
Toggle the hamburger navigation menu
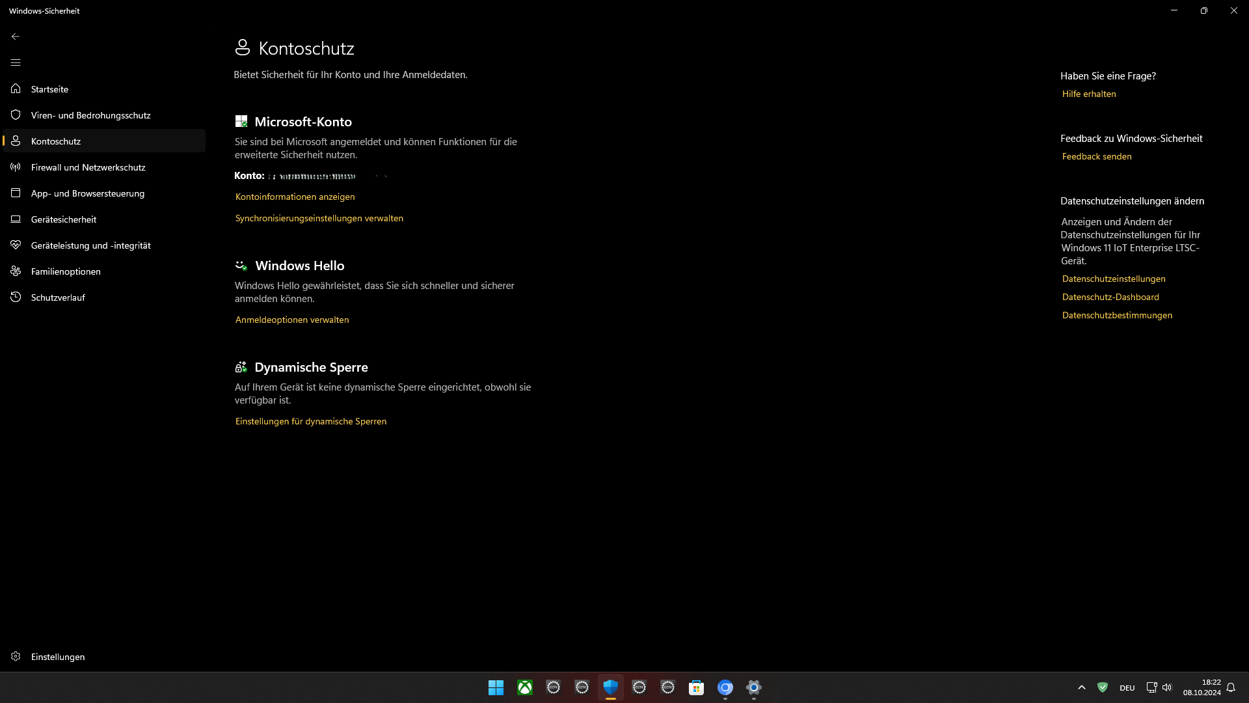coord(16,62)
